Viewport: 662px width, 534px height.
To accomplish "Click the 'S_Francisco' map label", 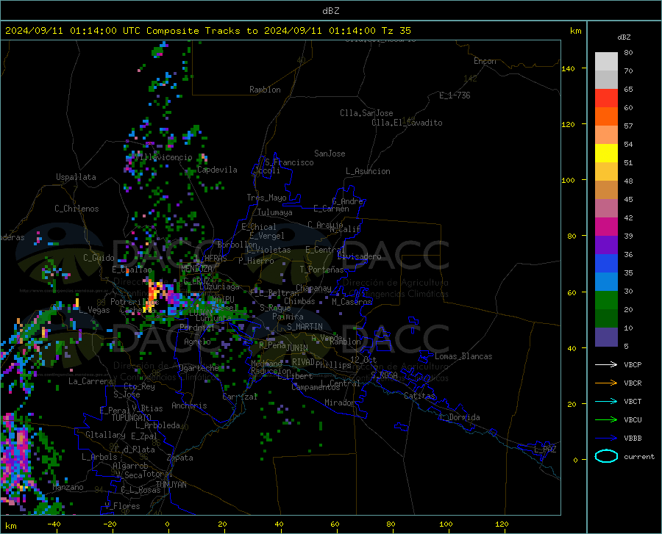I will (x=289, y=162).
